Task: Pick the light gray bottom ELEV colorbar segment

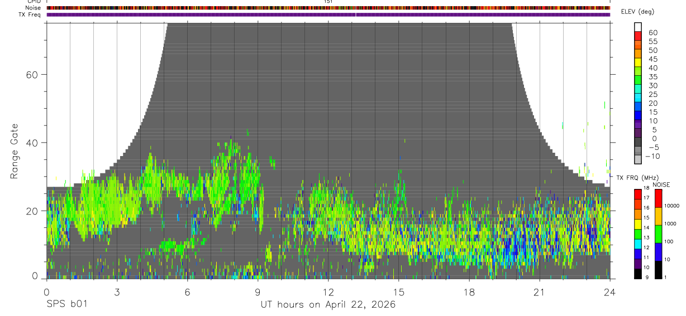Action: tap(638, 160)
